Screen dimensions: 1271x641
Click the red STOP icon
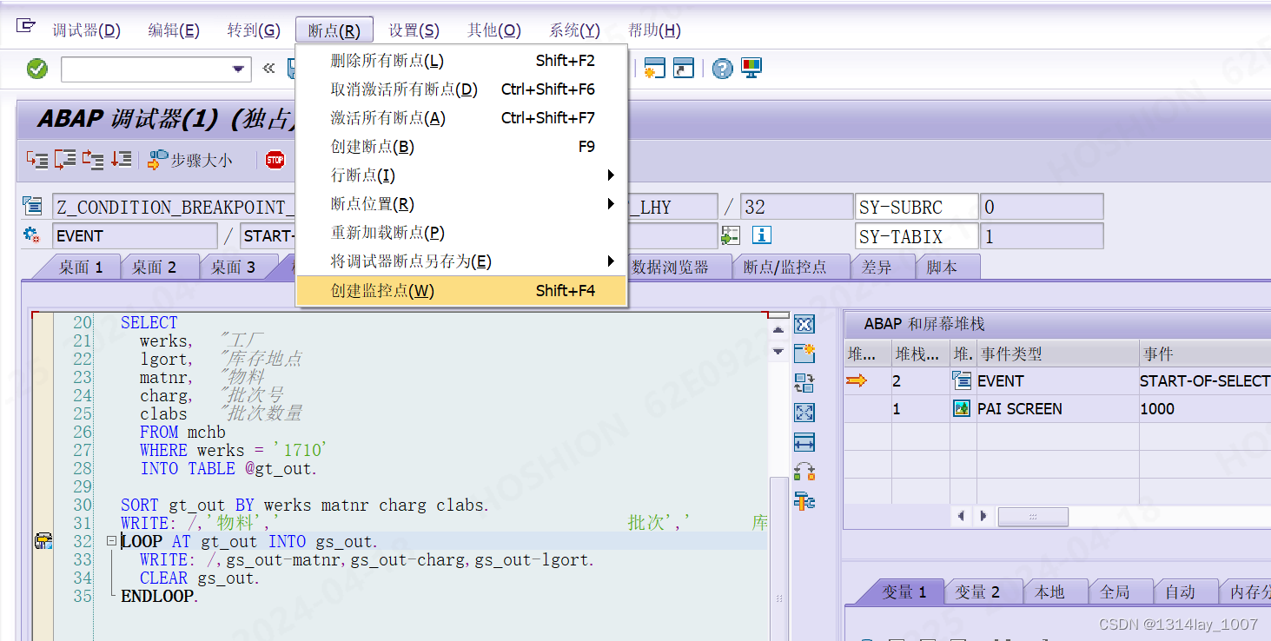click(275, 160)
